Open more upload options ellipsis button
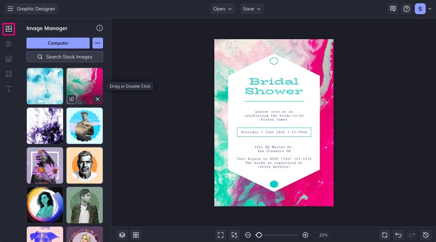This screenshot has height=242, width=436. tap(97, 43)
